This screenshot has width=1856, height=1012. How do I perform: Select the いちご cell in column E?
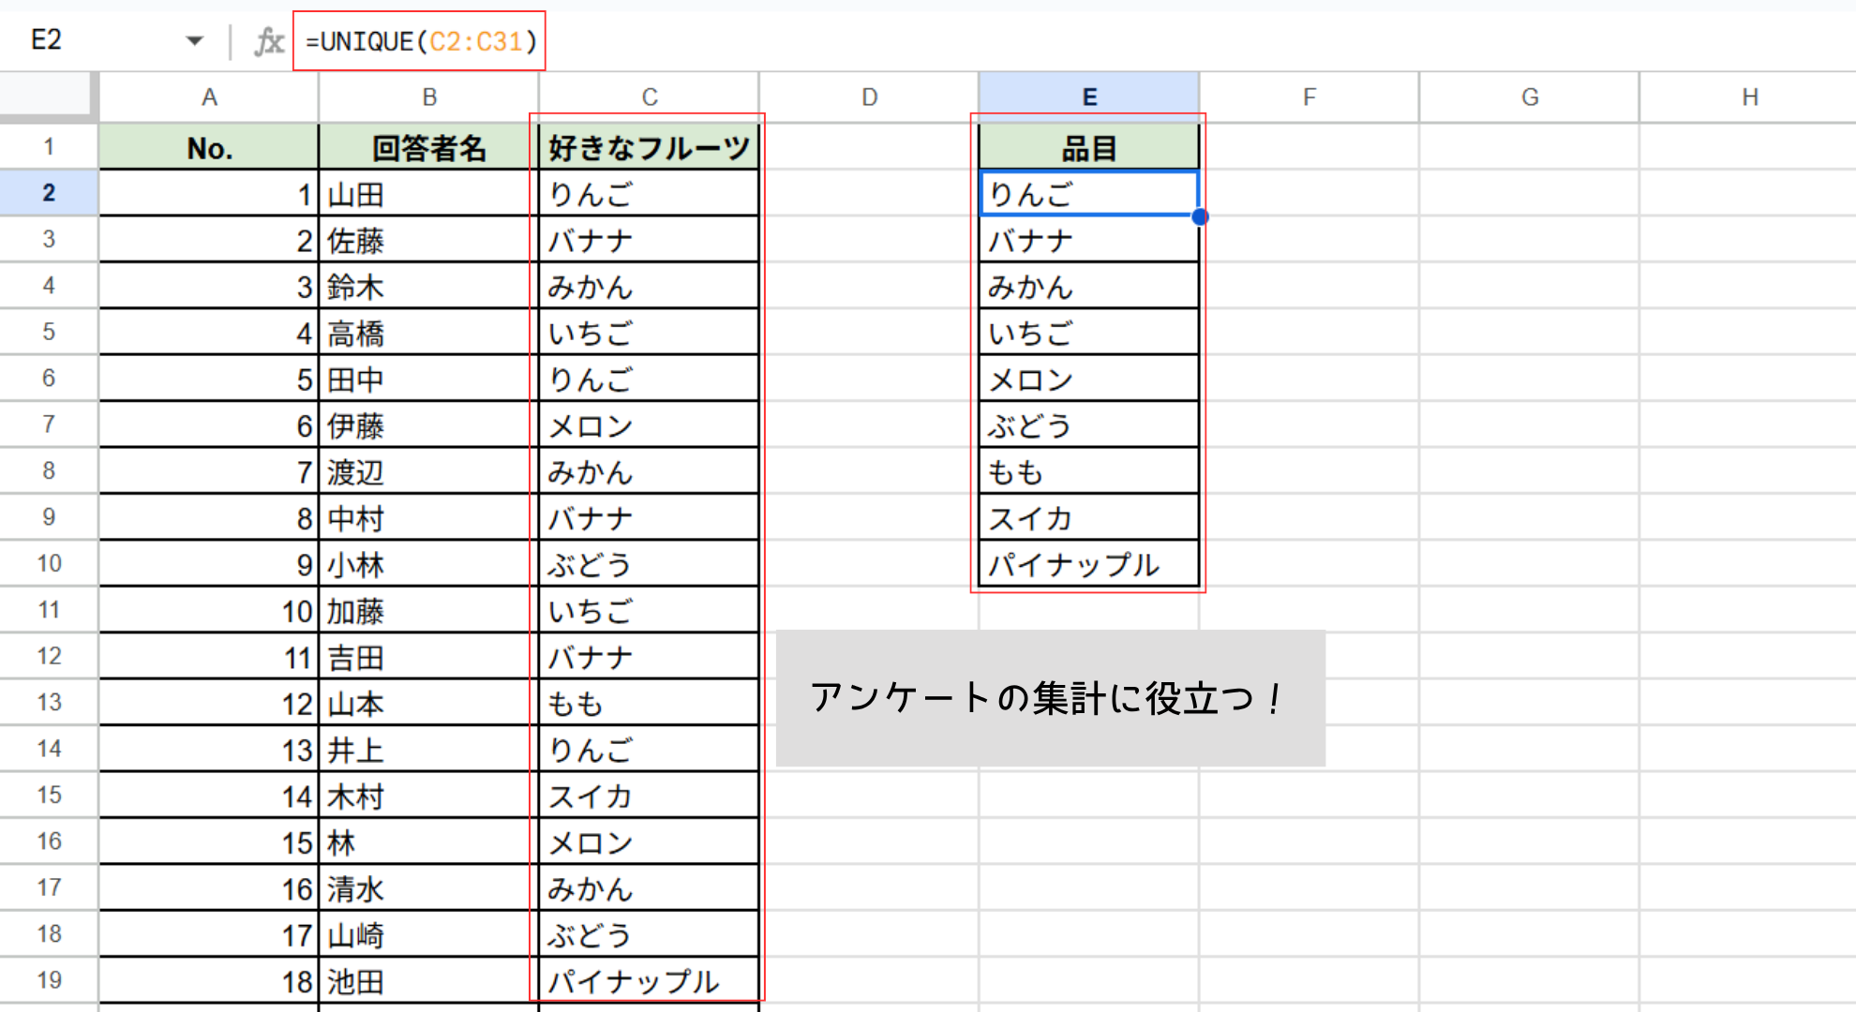point(1089,333)
